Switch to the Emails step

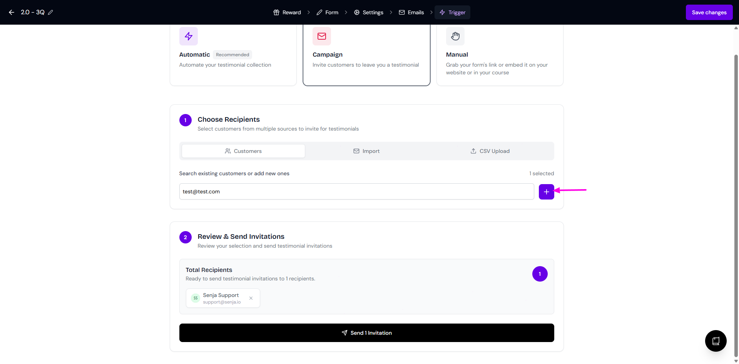tap(411, 12)
